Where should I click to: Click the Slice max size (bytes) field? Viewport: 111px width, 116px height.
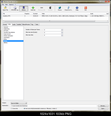coord(52,33)
